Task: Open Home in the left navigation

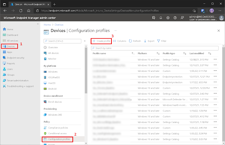Action: click(8, 29)
